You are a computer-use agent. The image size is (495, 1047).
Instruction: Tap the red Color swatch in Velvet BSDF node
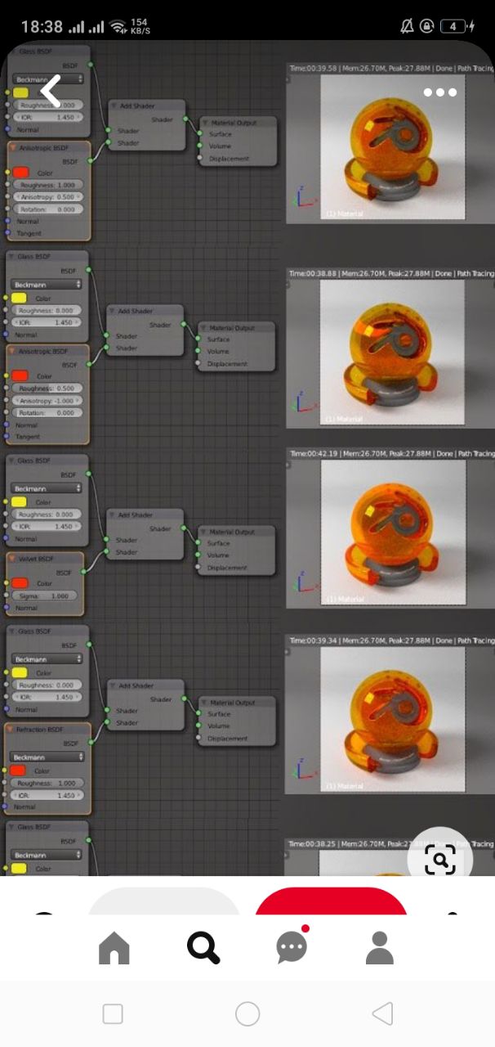point(20,583)
